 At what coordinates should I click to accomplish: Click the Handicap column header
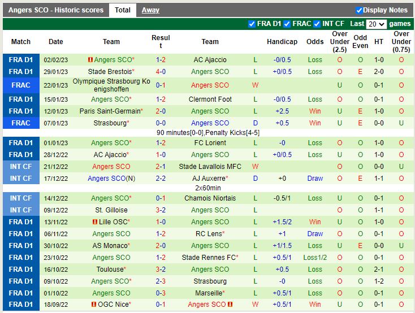(x=282, y=42)
